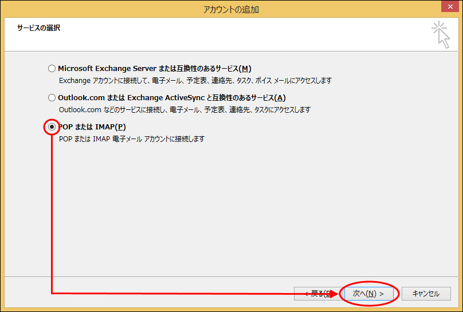Click Outlook.com などのサービスに接続し description text

click(185, 110)
